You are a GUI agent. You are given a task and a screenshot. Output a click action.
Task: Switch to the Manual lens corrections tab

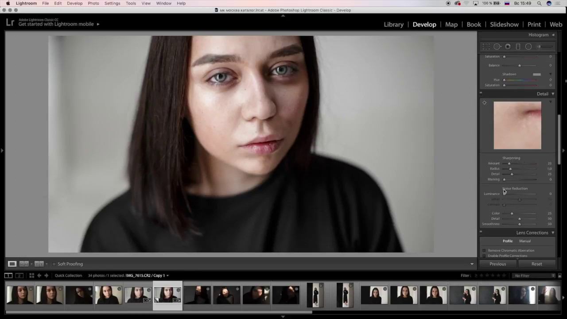[x=525, y=241]
